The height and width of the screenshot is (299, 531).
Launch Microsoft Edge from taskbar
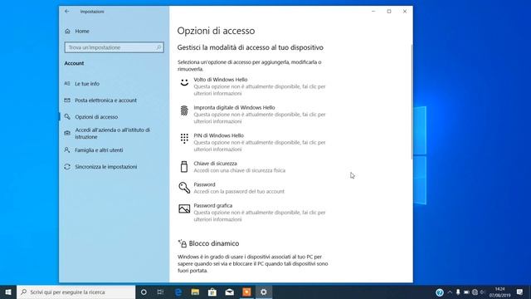pyautogui.click(x=178, y=292)
